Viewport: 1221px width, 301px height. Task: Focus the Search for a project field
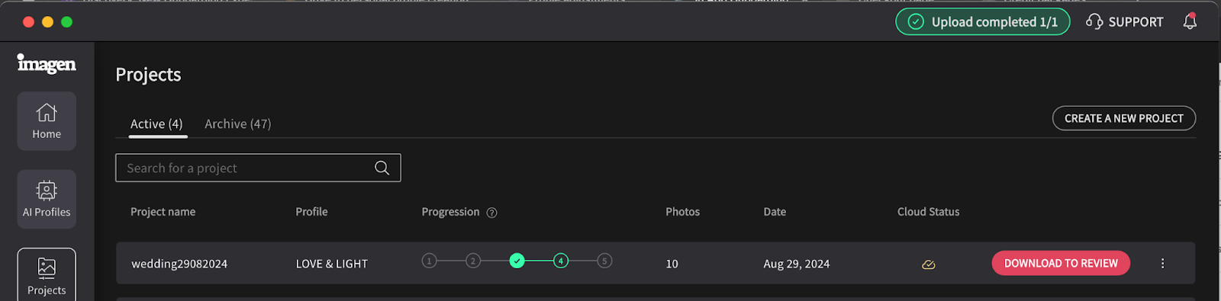tap(258, 168)
